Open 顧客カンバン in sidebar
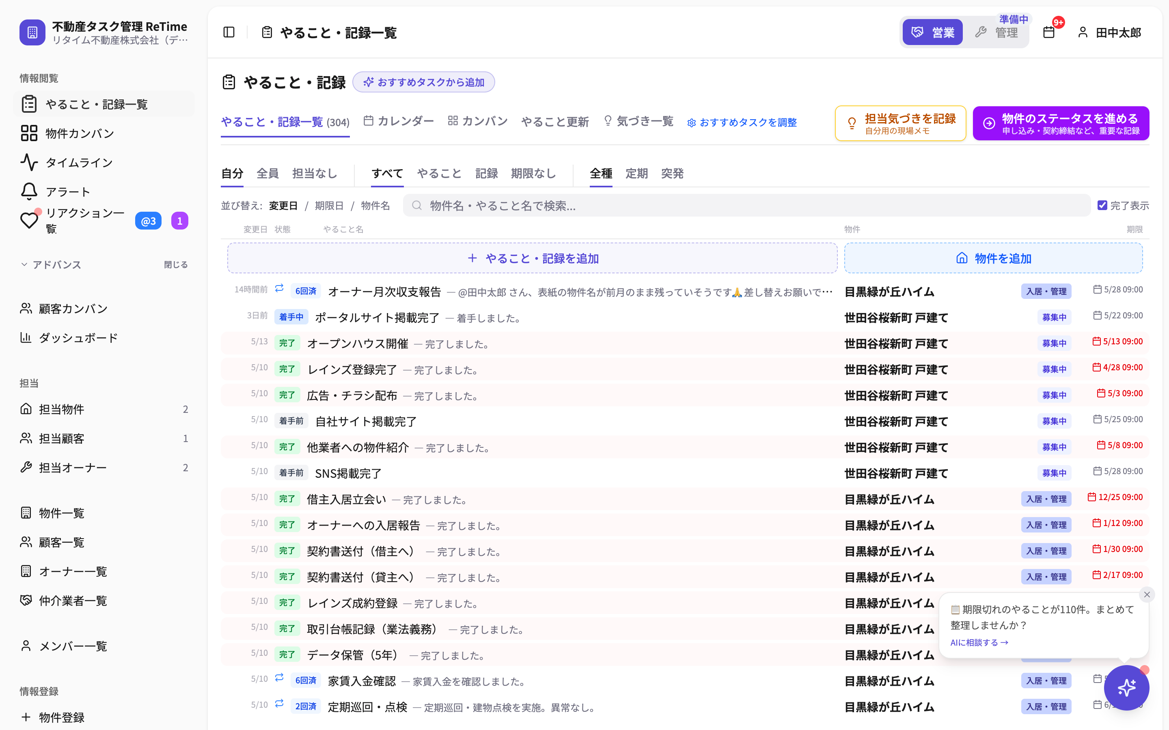 (x=104, y=309)
